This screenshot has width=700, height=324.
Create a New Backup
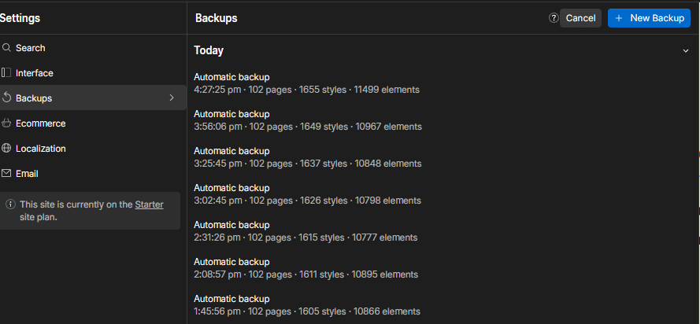click(x=649, y=18)
